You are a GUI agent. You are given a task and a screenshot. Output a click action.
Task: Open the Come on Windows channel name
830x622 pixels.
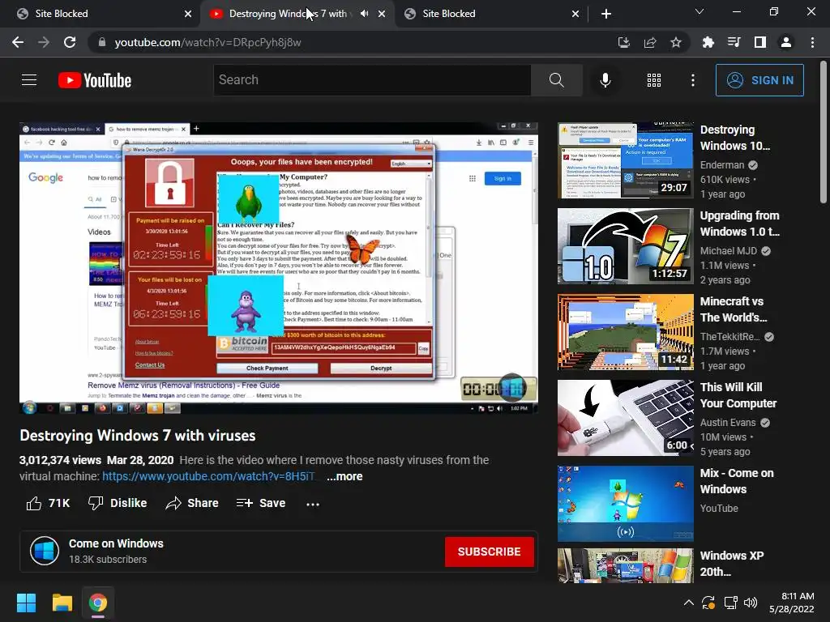point(116,543)
